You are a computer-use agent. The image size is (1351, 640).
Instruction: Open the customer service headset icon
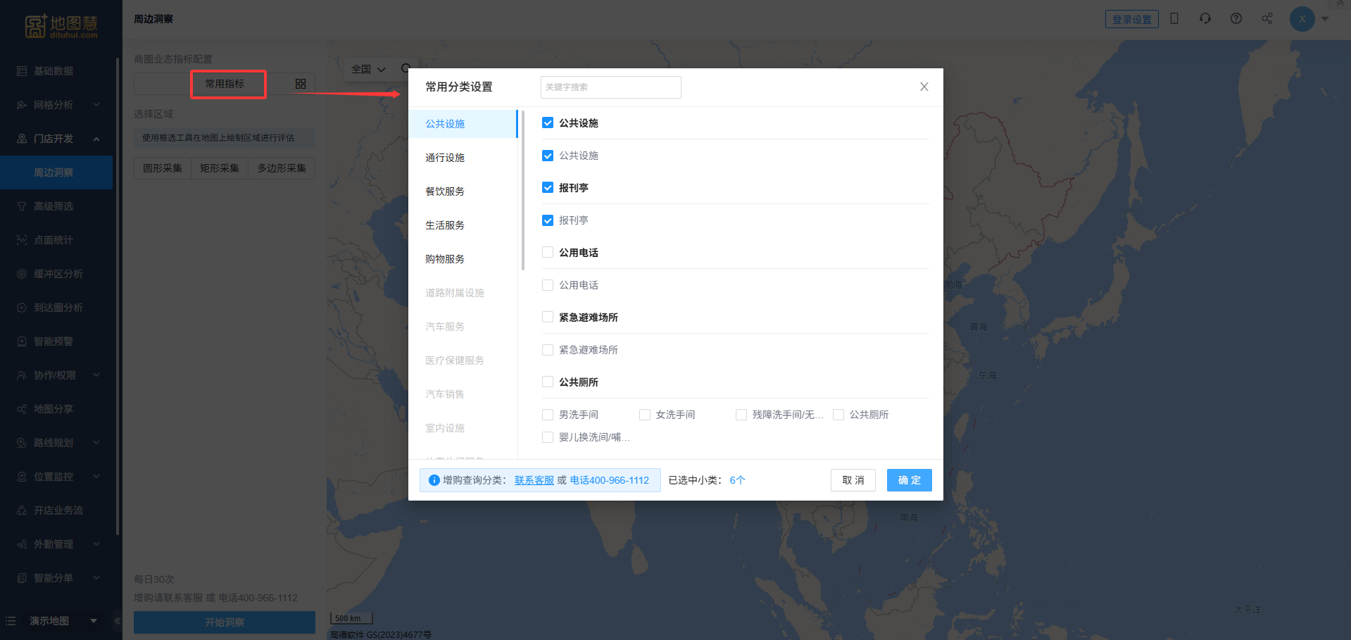1205,19
